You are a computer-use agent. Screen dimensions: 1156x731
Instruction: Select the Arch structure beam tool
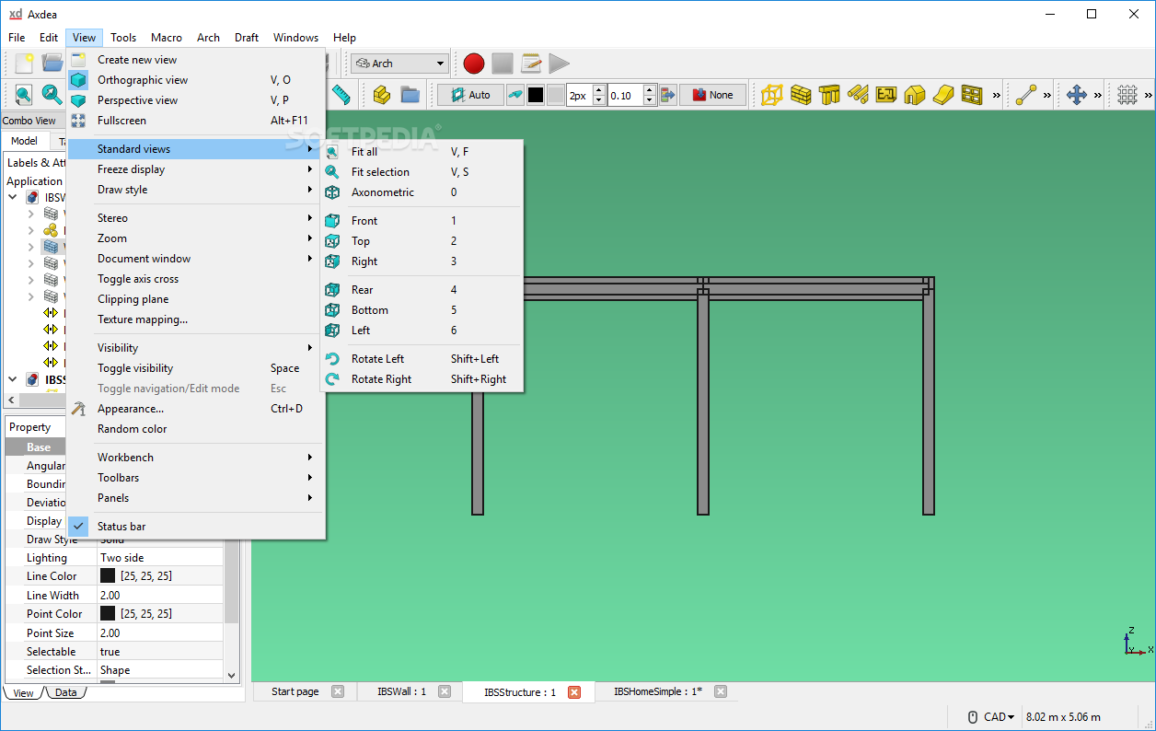pyautogui.click(x=829, y=95)
